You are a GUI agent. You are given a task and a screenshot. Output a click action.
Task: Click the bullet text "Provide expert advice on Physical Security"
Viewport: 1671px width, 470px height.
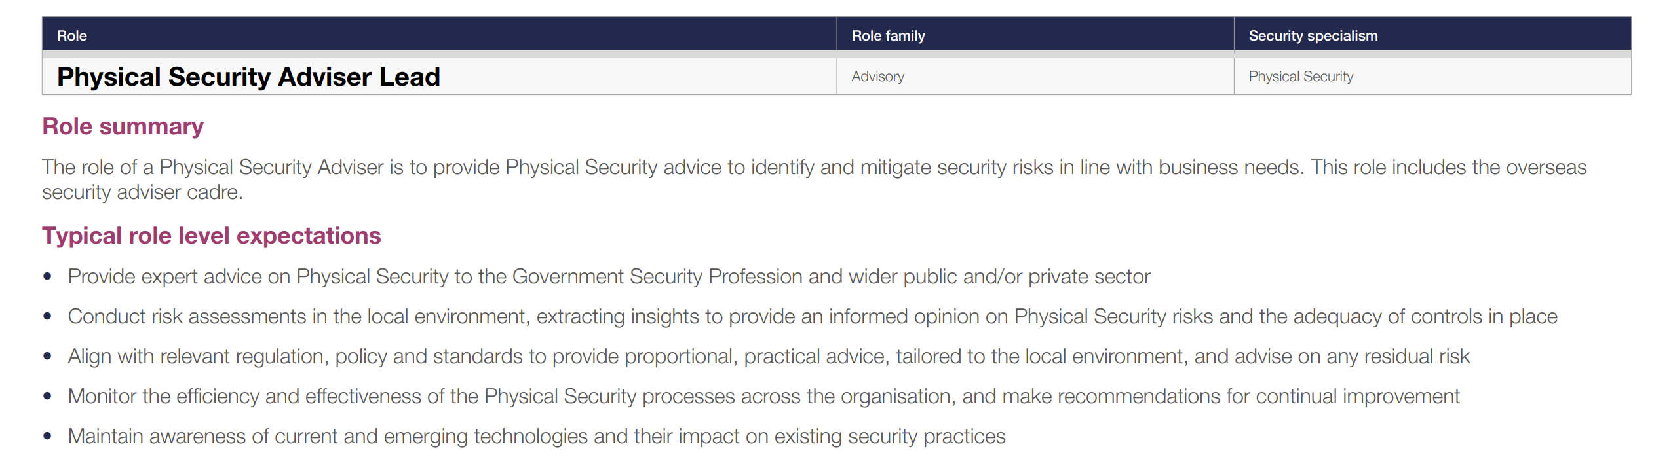pos(608,277)
